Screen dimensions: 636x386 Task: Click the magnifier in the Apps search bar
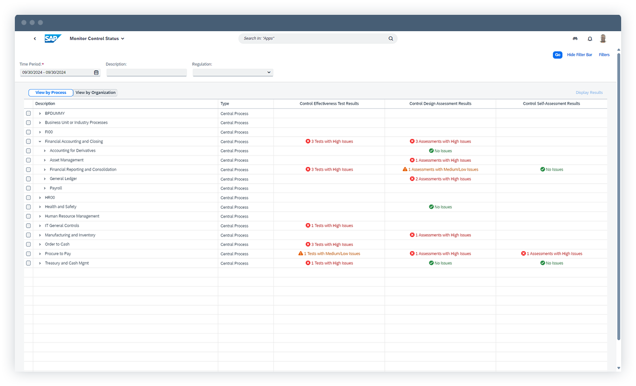(391, 38)
